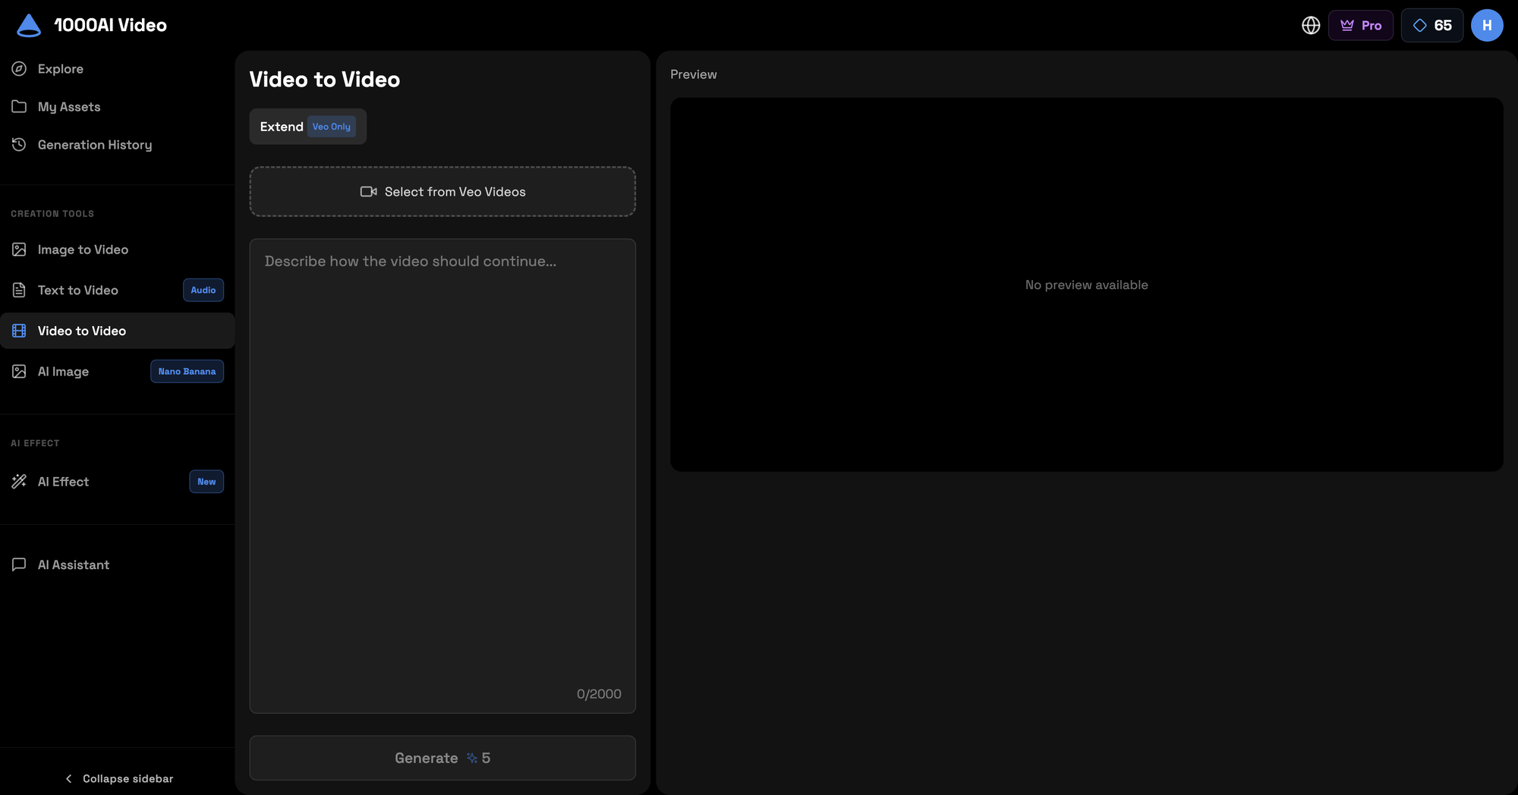Open AI Assistant
The height and width of the screenshot is (795, 1518).
117,565
